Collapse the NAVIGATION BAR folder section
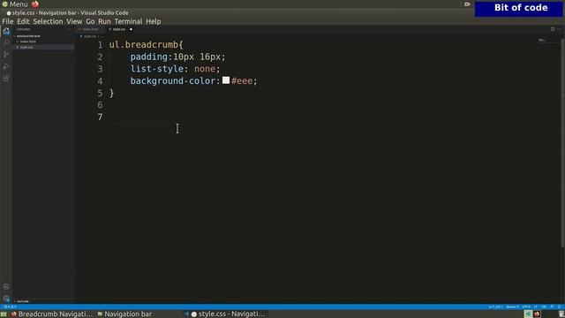This screenshot has height=318, width=565. 28,36
